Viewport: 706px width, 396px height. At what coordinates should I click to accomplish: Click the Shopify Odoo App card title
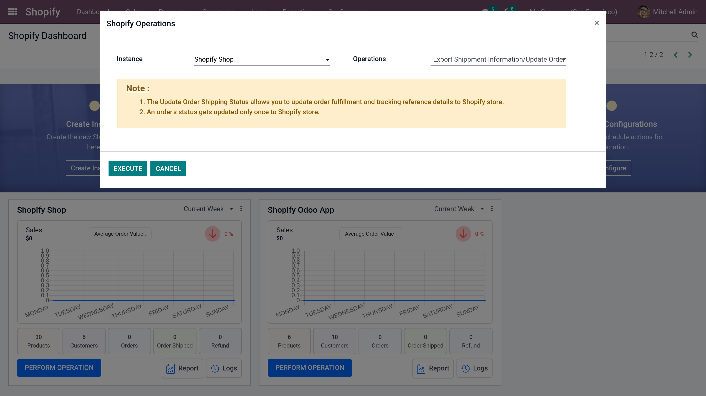pos(301,210)
